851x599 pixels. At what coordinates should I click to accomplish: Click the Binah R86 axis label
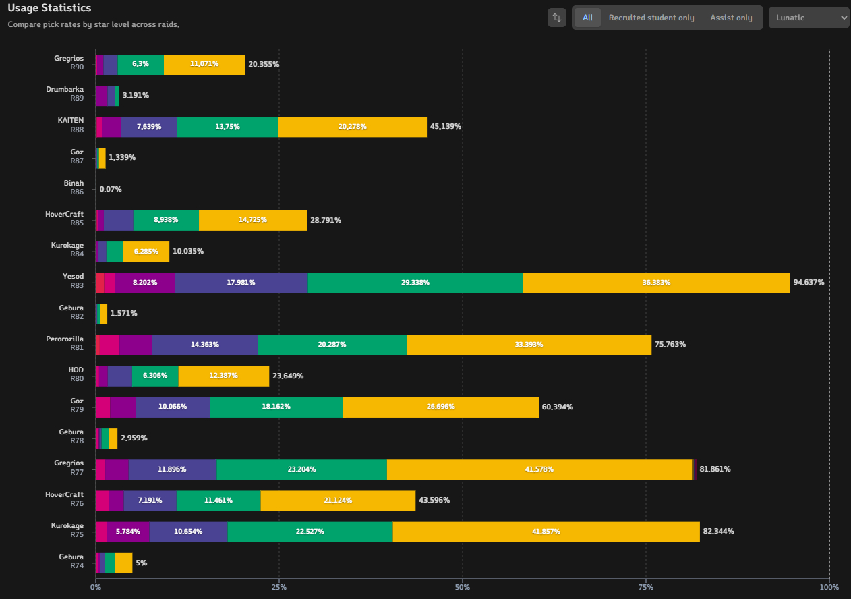(x=74, y=188)
